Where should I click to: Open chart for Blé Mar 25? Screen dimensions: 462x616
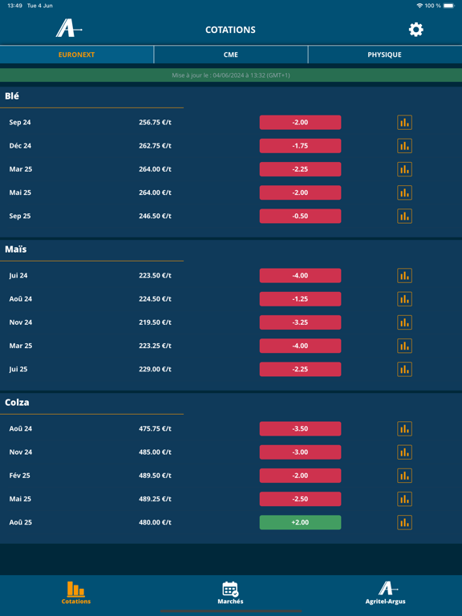[x=404, y=169]
